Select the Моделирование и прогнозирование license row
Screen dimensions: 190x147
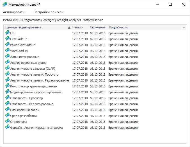point(35,92)
